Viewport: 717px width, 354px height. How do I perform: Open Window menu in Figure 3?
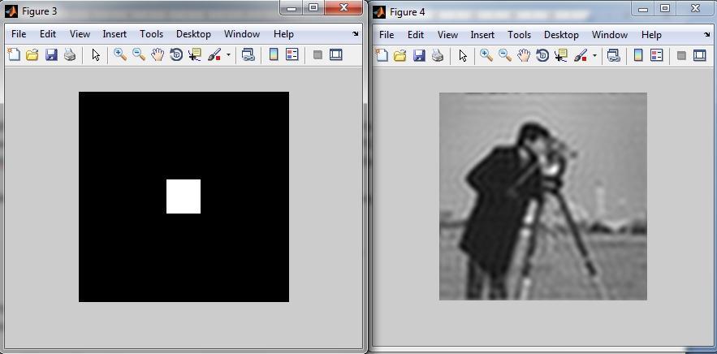[x=242, y=34]
